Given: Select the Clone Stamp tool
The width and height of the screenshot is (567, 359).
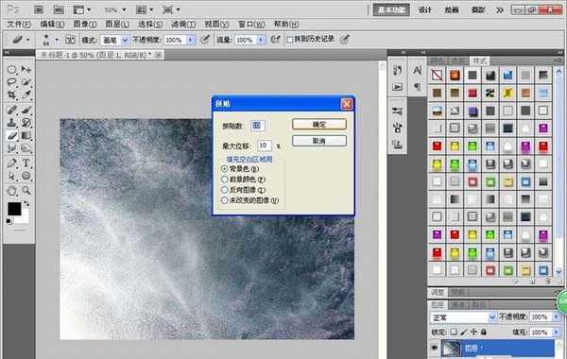Looking at the screenshot, I should [12, 123].
